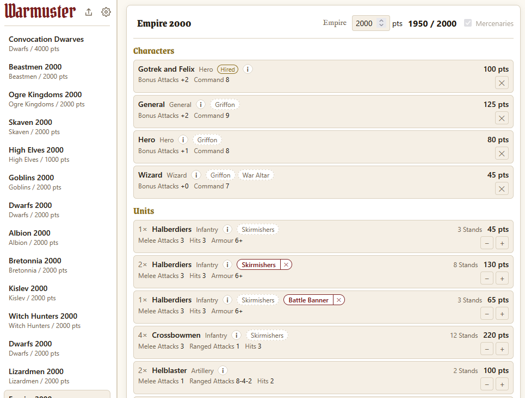Toggle Griffon mount for General
The image size is (525, 398).
point(225,105)
